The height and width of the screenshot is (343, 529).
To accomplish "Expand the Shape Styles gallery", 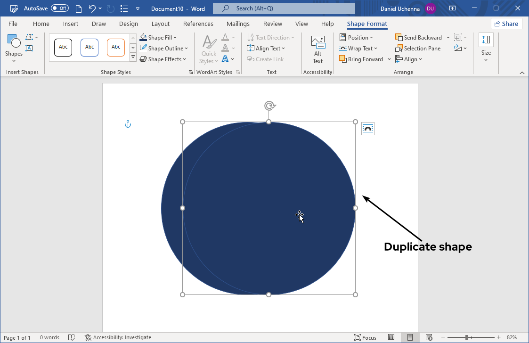I will (x=133, y=57).
